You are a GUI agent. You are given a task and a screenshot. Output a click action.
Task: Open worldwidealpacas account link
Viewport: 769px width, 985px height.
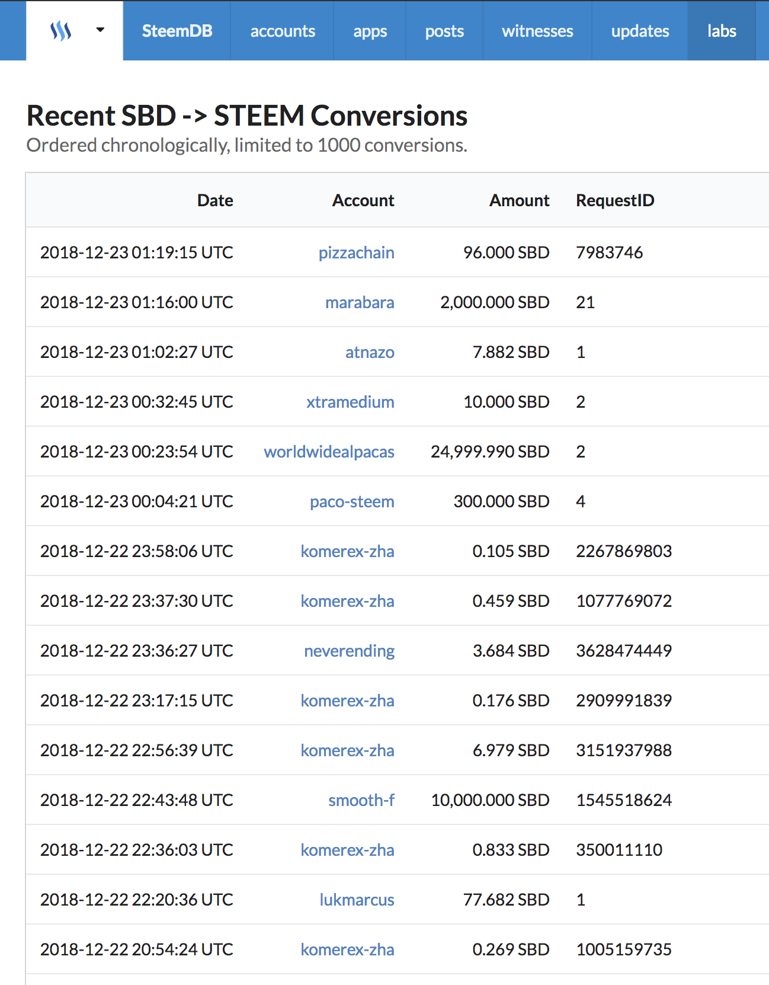[x=329, y=452]
